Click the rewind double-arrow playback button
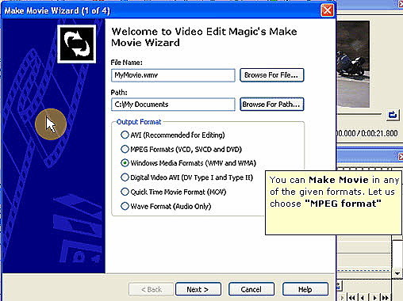This screenshot has height=301, width=403. pos(351,298)
